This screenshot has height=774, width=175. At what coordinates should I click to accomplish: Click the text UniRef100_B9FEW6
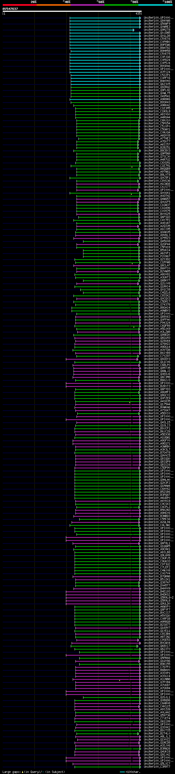pos(157,45)
